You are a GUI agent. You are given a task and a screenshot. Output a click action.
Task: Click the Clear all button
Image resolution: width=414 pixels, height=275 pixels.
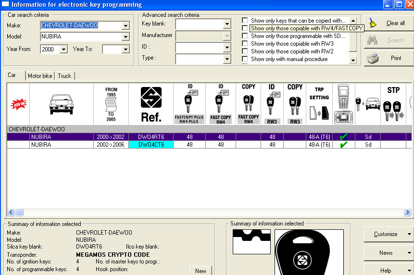coord(389,23)
